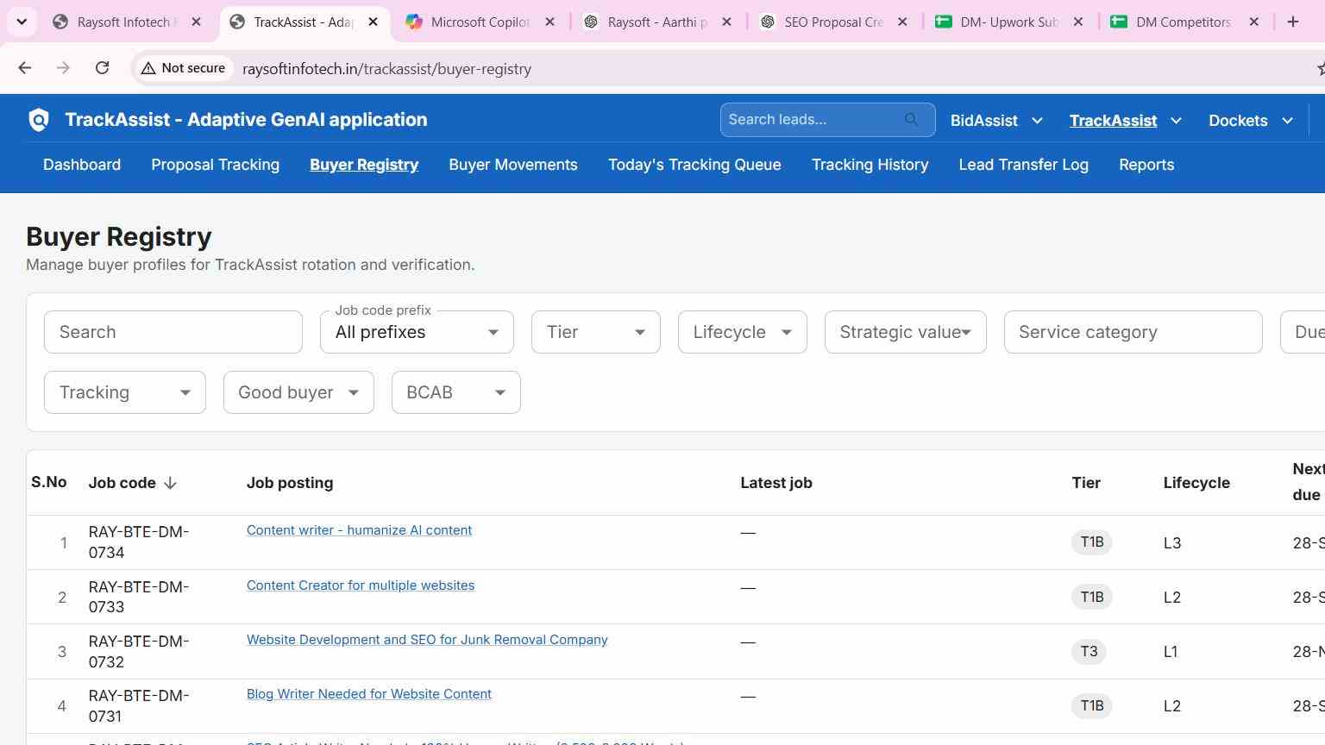The width and height of the screenshot is (1325, 745).
Task: Expand the Good buyer filter dropdown
Action: tap(298, 392)
